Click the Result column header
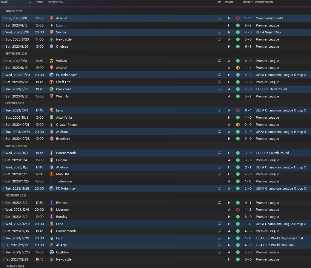This screenshot has width=311, height=268. pos(248,2)
